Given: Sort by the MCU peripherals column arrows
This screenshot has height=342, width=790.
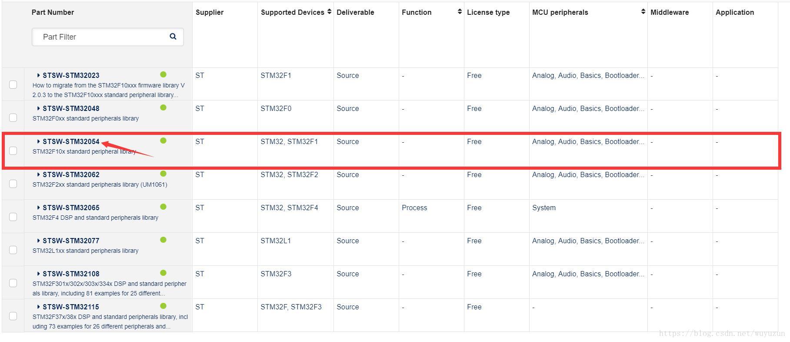Looking at the screenshot, I should click(x=643, y=12).
